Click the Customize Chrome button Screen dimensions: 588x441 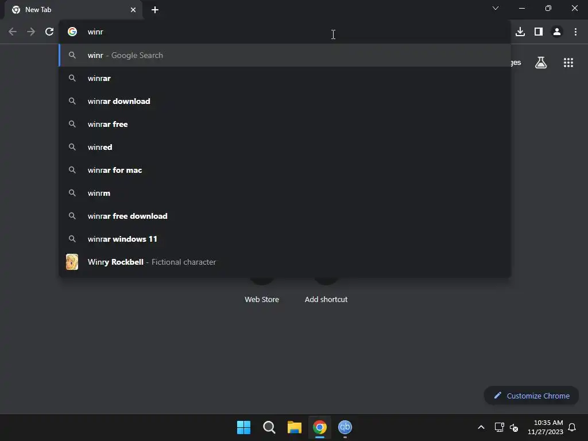pos(531,396)
